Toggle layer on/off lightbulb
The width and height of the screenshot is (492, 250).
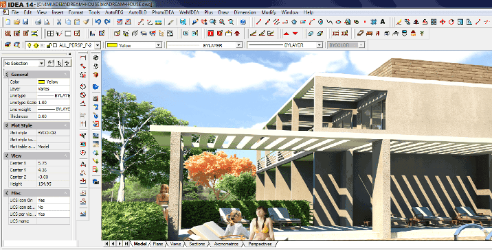(x=29, y=45)
